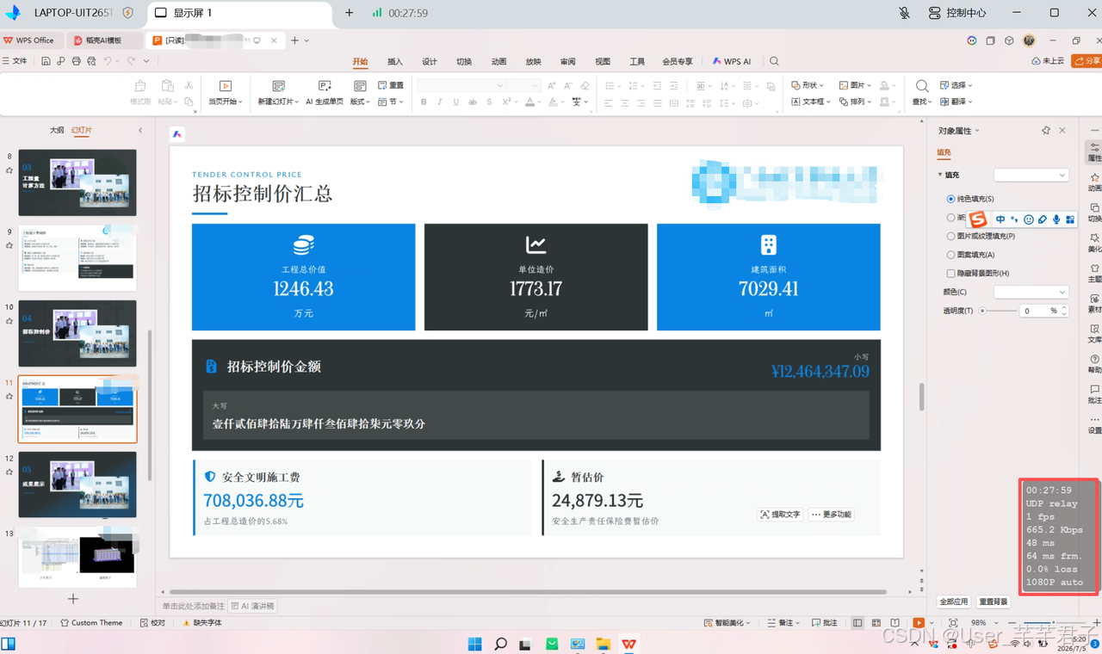1102x654 pixels.
Task: Click Windows Start button on taskbar
Action: pos(474,644)
